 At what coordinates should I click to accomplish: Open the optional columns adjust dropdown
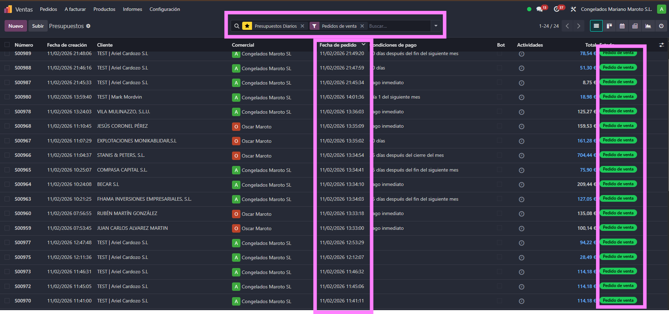(x=661, y=45)
